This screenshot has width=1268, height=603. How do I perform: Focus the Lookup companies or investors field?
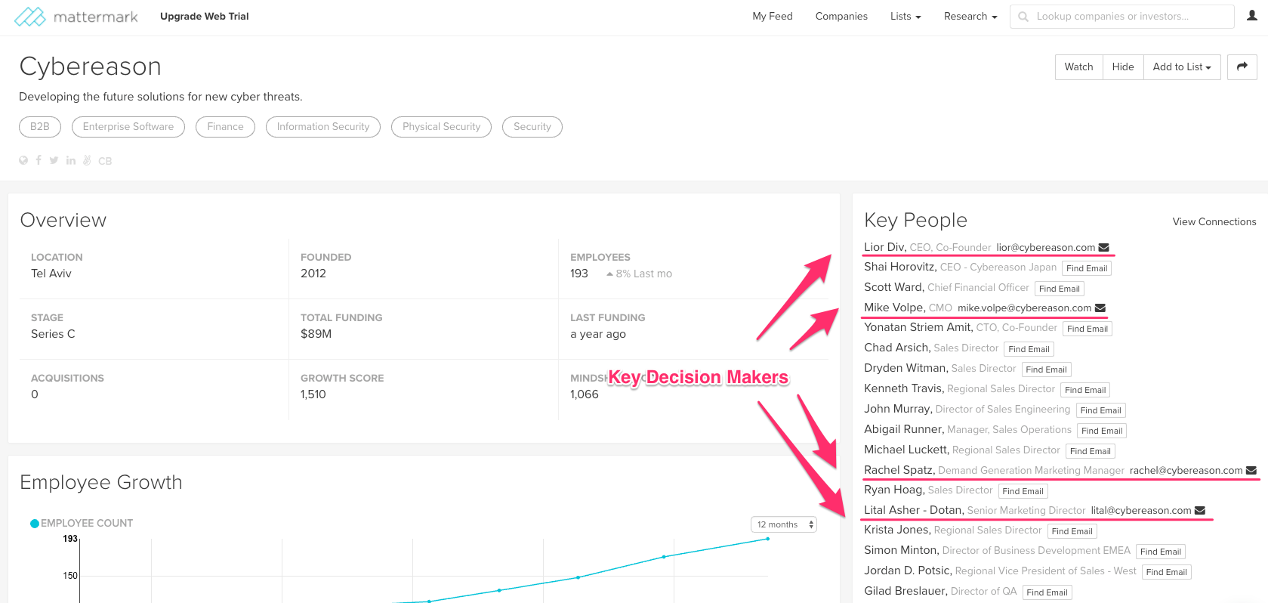[x=1122, y=16]
